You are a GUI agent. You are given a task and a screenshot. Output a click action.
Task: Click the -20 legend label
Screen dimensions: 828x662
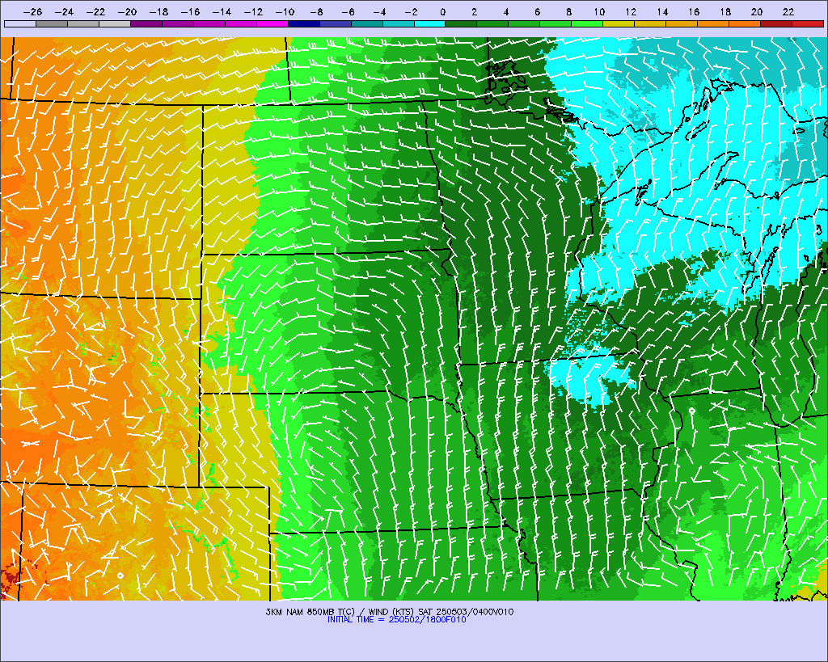pyautogui.click(x=127, y=11)
